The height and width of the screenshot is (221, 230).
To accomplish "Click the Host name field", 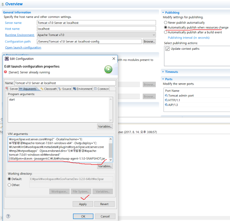I will [x=96, y=29].
